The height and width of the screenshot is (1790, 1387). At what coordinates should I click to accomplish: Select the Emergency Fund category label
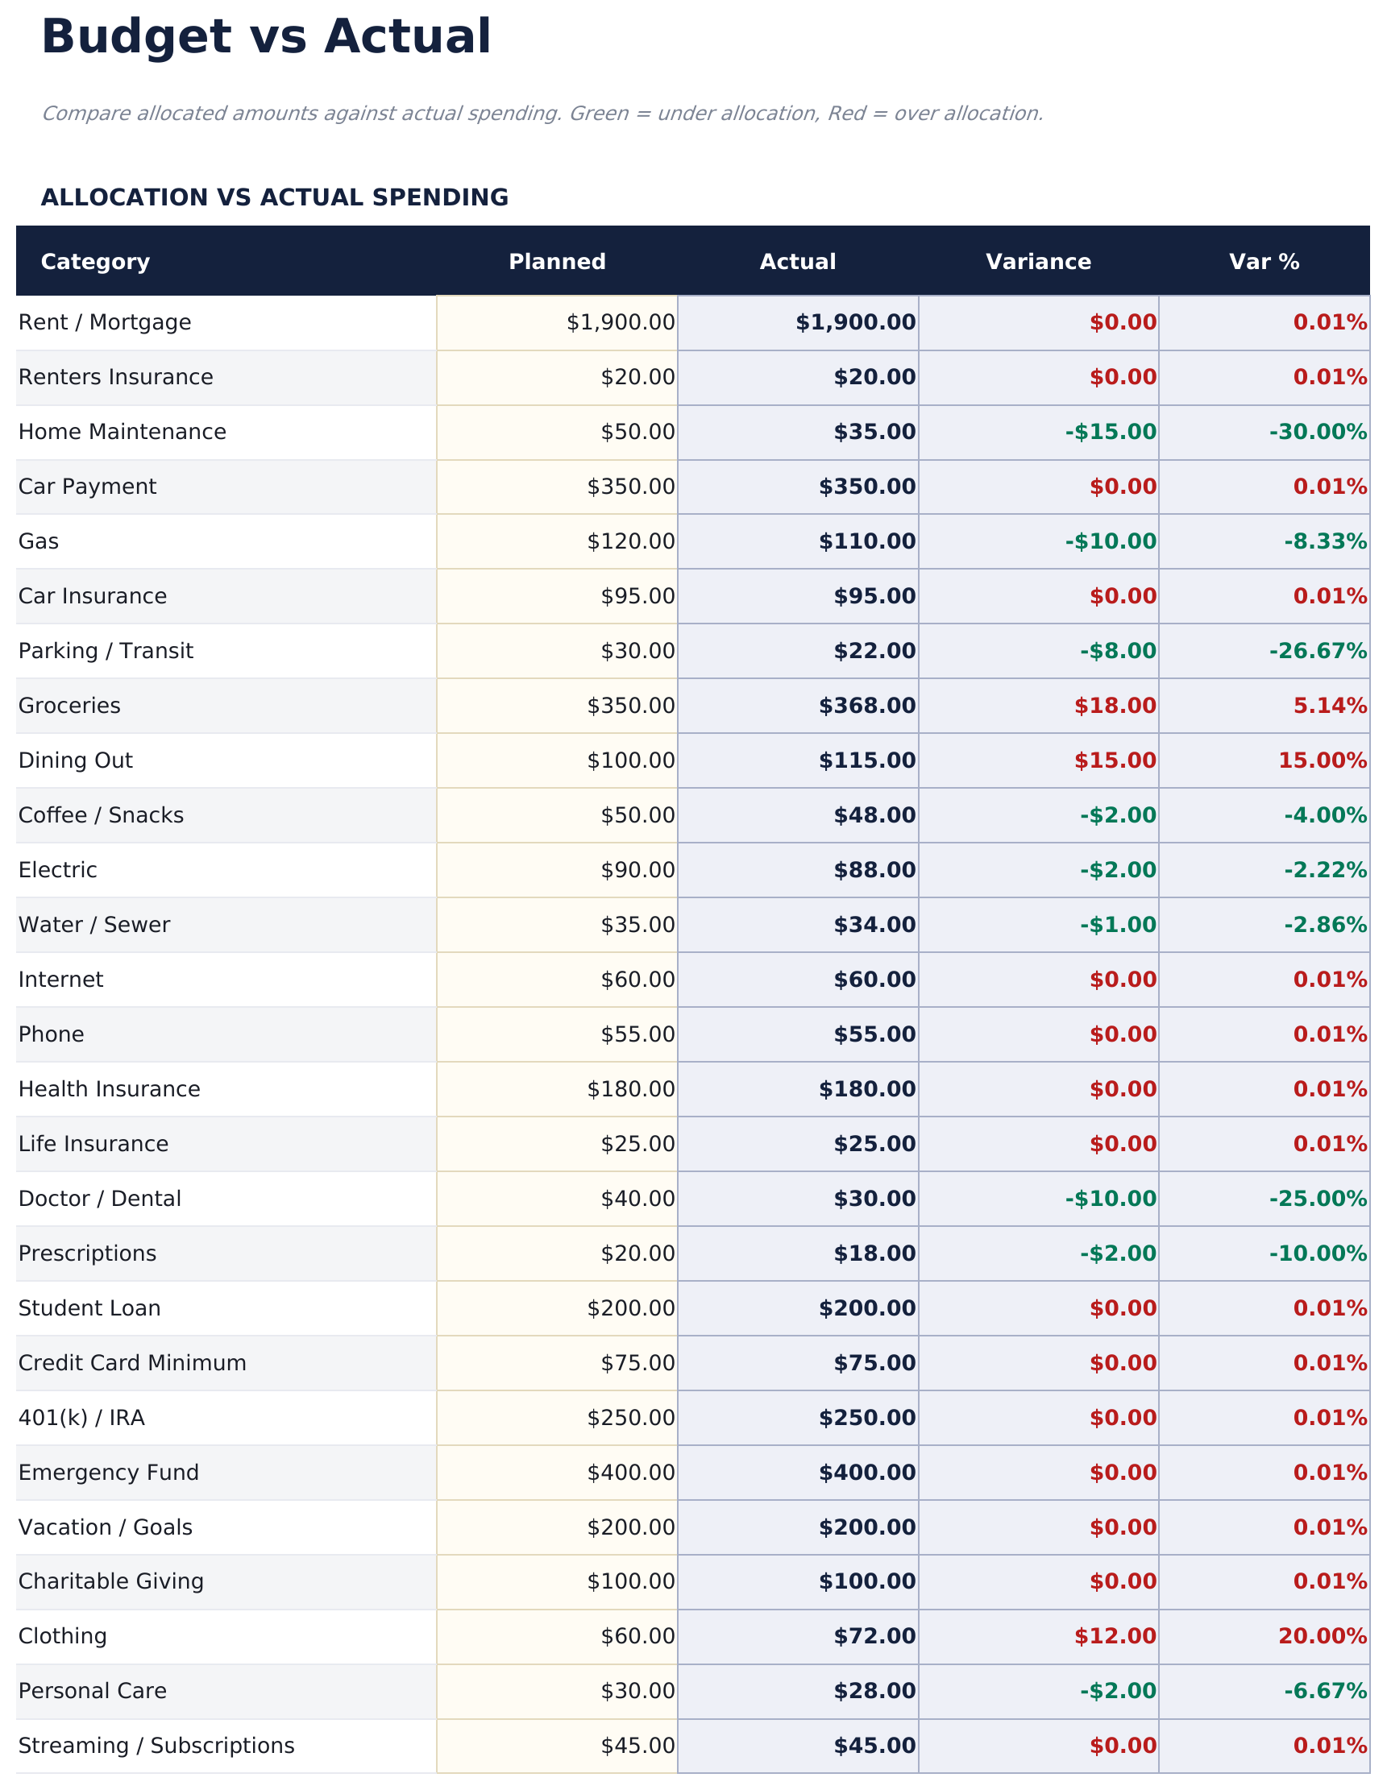coord(108,1473)
